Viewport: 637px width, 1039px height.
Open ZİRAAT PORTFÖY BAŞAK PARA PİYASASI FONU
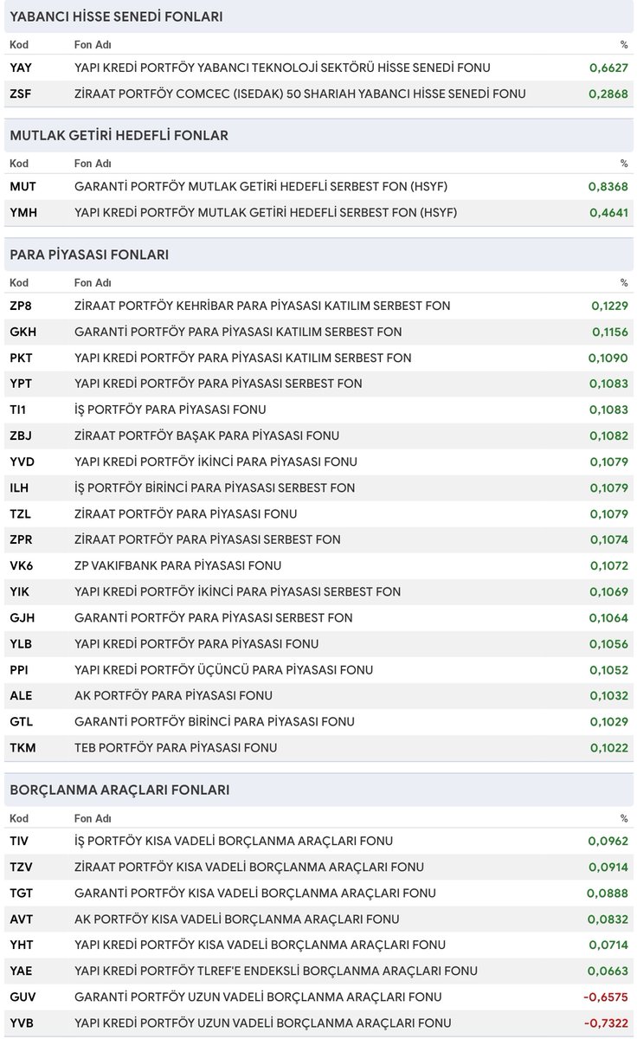tap(207, 436)
